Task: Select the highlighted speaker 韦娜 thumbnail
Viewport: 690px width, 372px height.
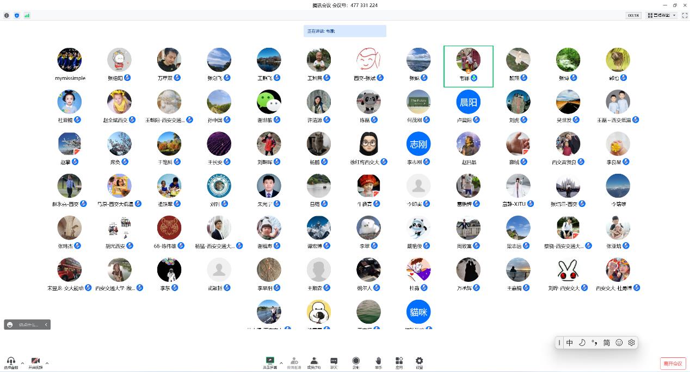Action: click(468, 66)
